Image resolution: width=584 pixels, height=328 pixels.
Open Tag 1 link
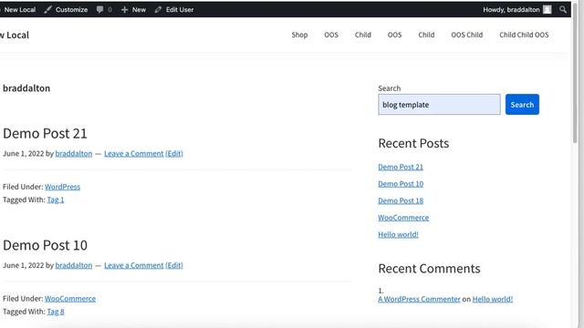(56, 200)
